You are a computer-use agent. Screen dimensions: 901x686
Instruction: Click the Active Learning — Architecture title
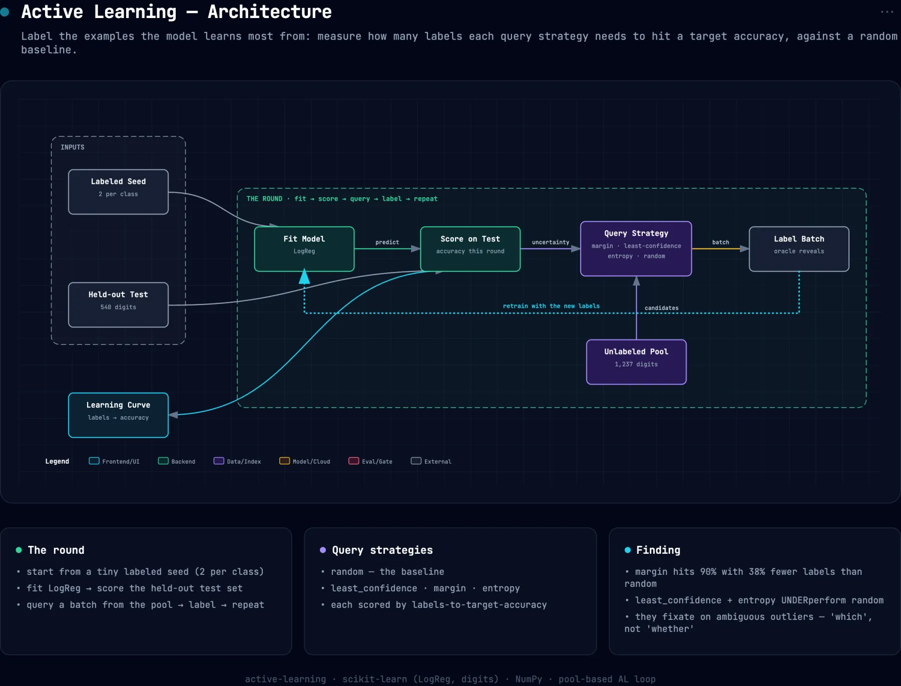click(176, 12)
